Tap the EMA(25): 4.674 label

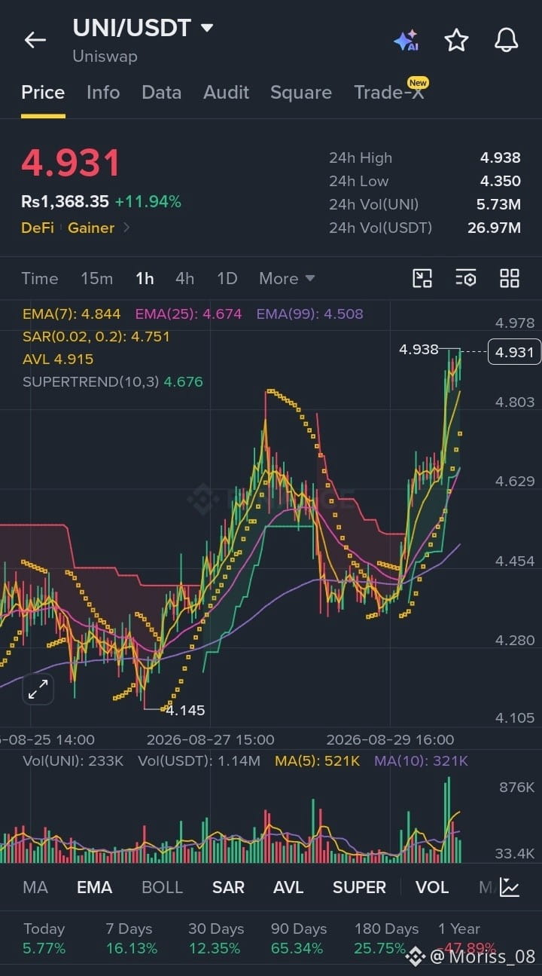[x=189, y=314]
